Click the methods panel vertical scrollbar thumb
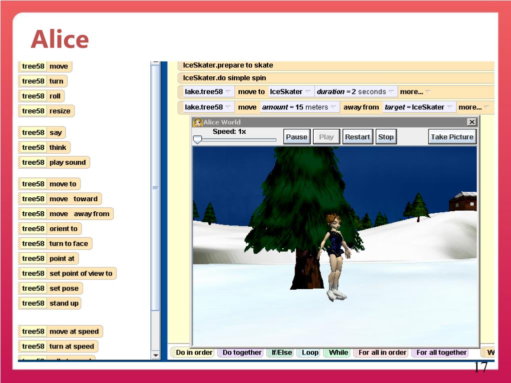Image resolution: width=511 pixels, height=383 pixels. [x=155, y=188]
